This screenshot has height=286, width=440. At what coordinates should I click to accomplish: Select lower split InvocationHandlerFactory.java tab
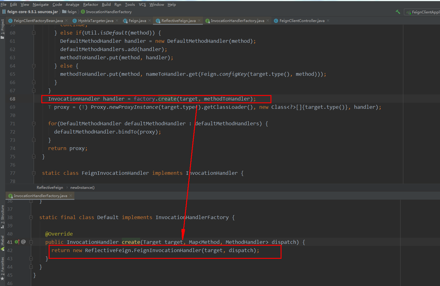tap(40, 196)
